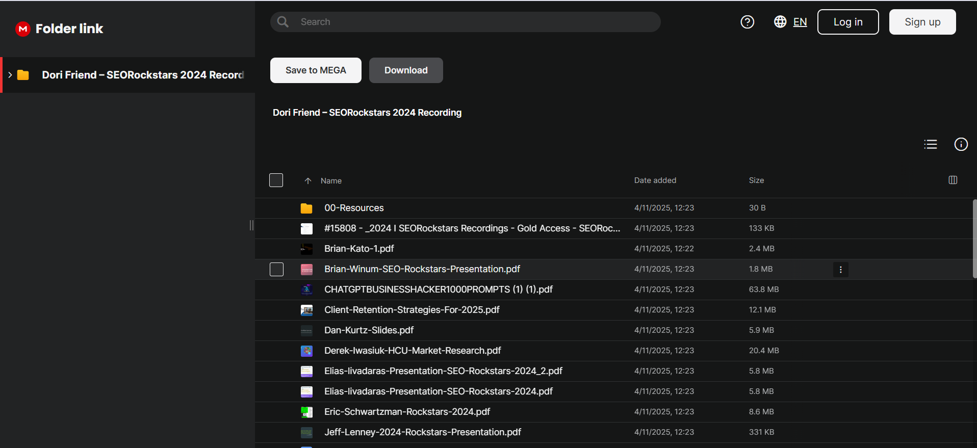This screenshot has width=977, height=448.
Task: Click the MEGA logo icon
Action: [x=23, y=29]
